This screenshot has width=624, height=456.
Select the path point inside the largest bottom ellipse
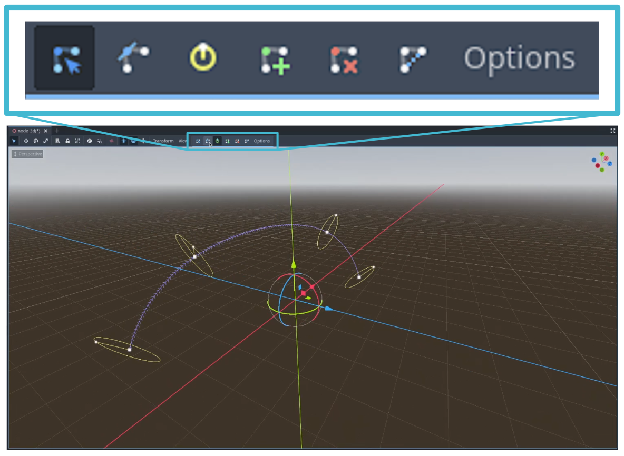click(x=129, y=350)
